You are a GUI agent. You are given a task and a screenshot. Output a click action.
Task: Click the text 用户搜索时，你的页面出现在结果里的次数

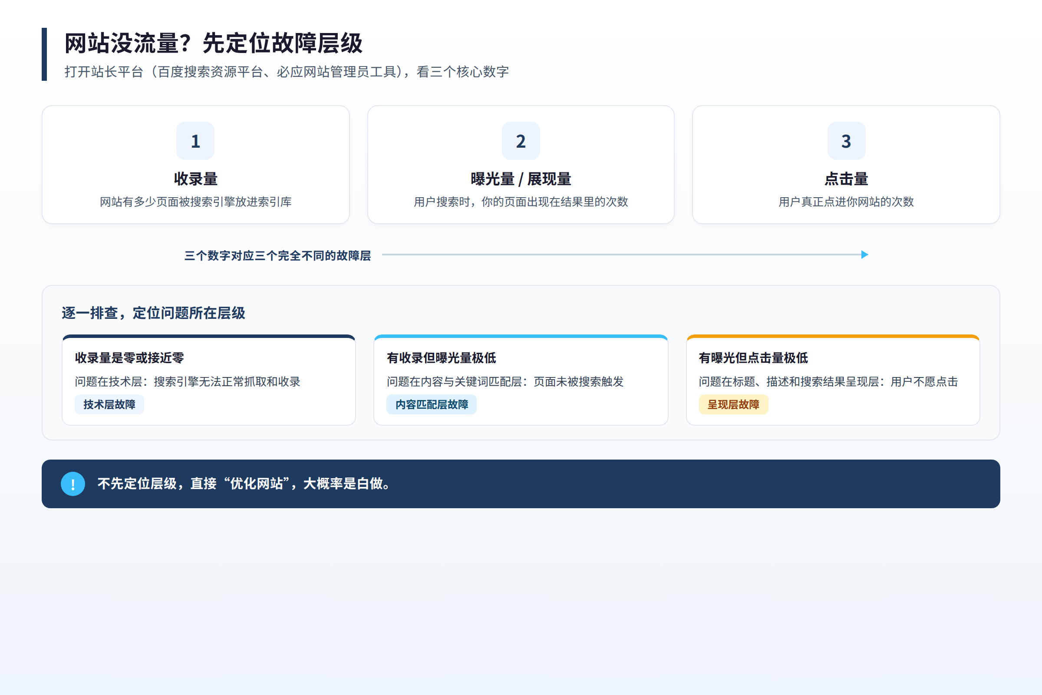tap(521, 202)
